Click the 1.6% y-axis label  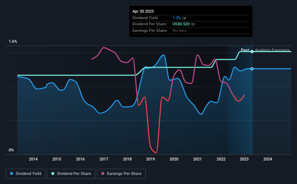coord(13,41)
